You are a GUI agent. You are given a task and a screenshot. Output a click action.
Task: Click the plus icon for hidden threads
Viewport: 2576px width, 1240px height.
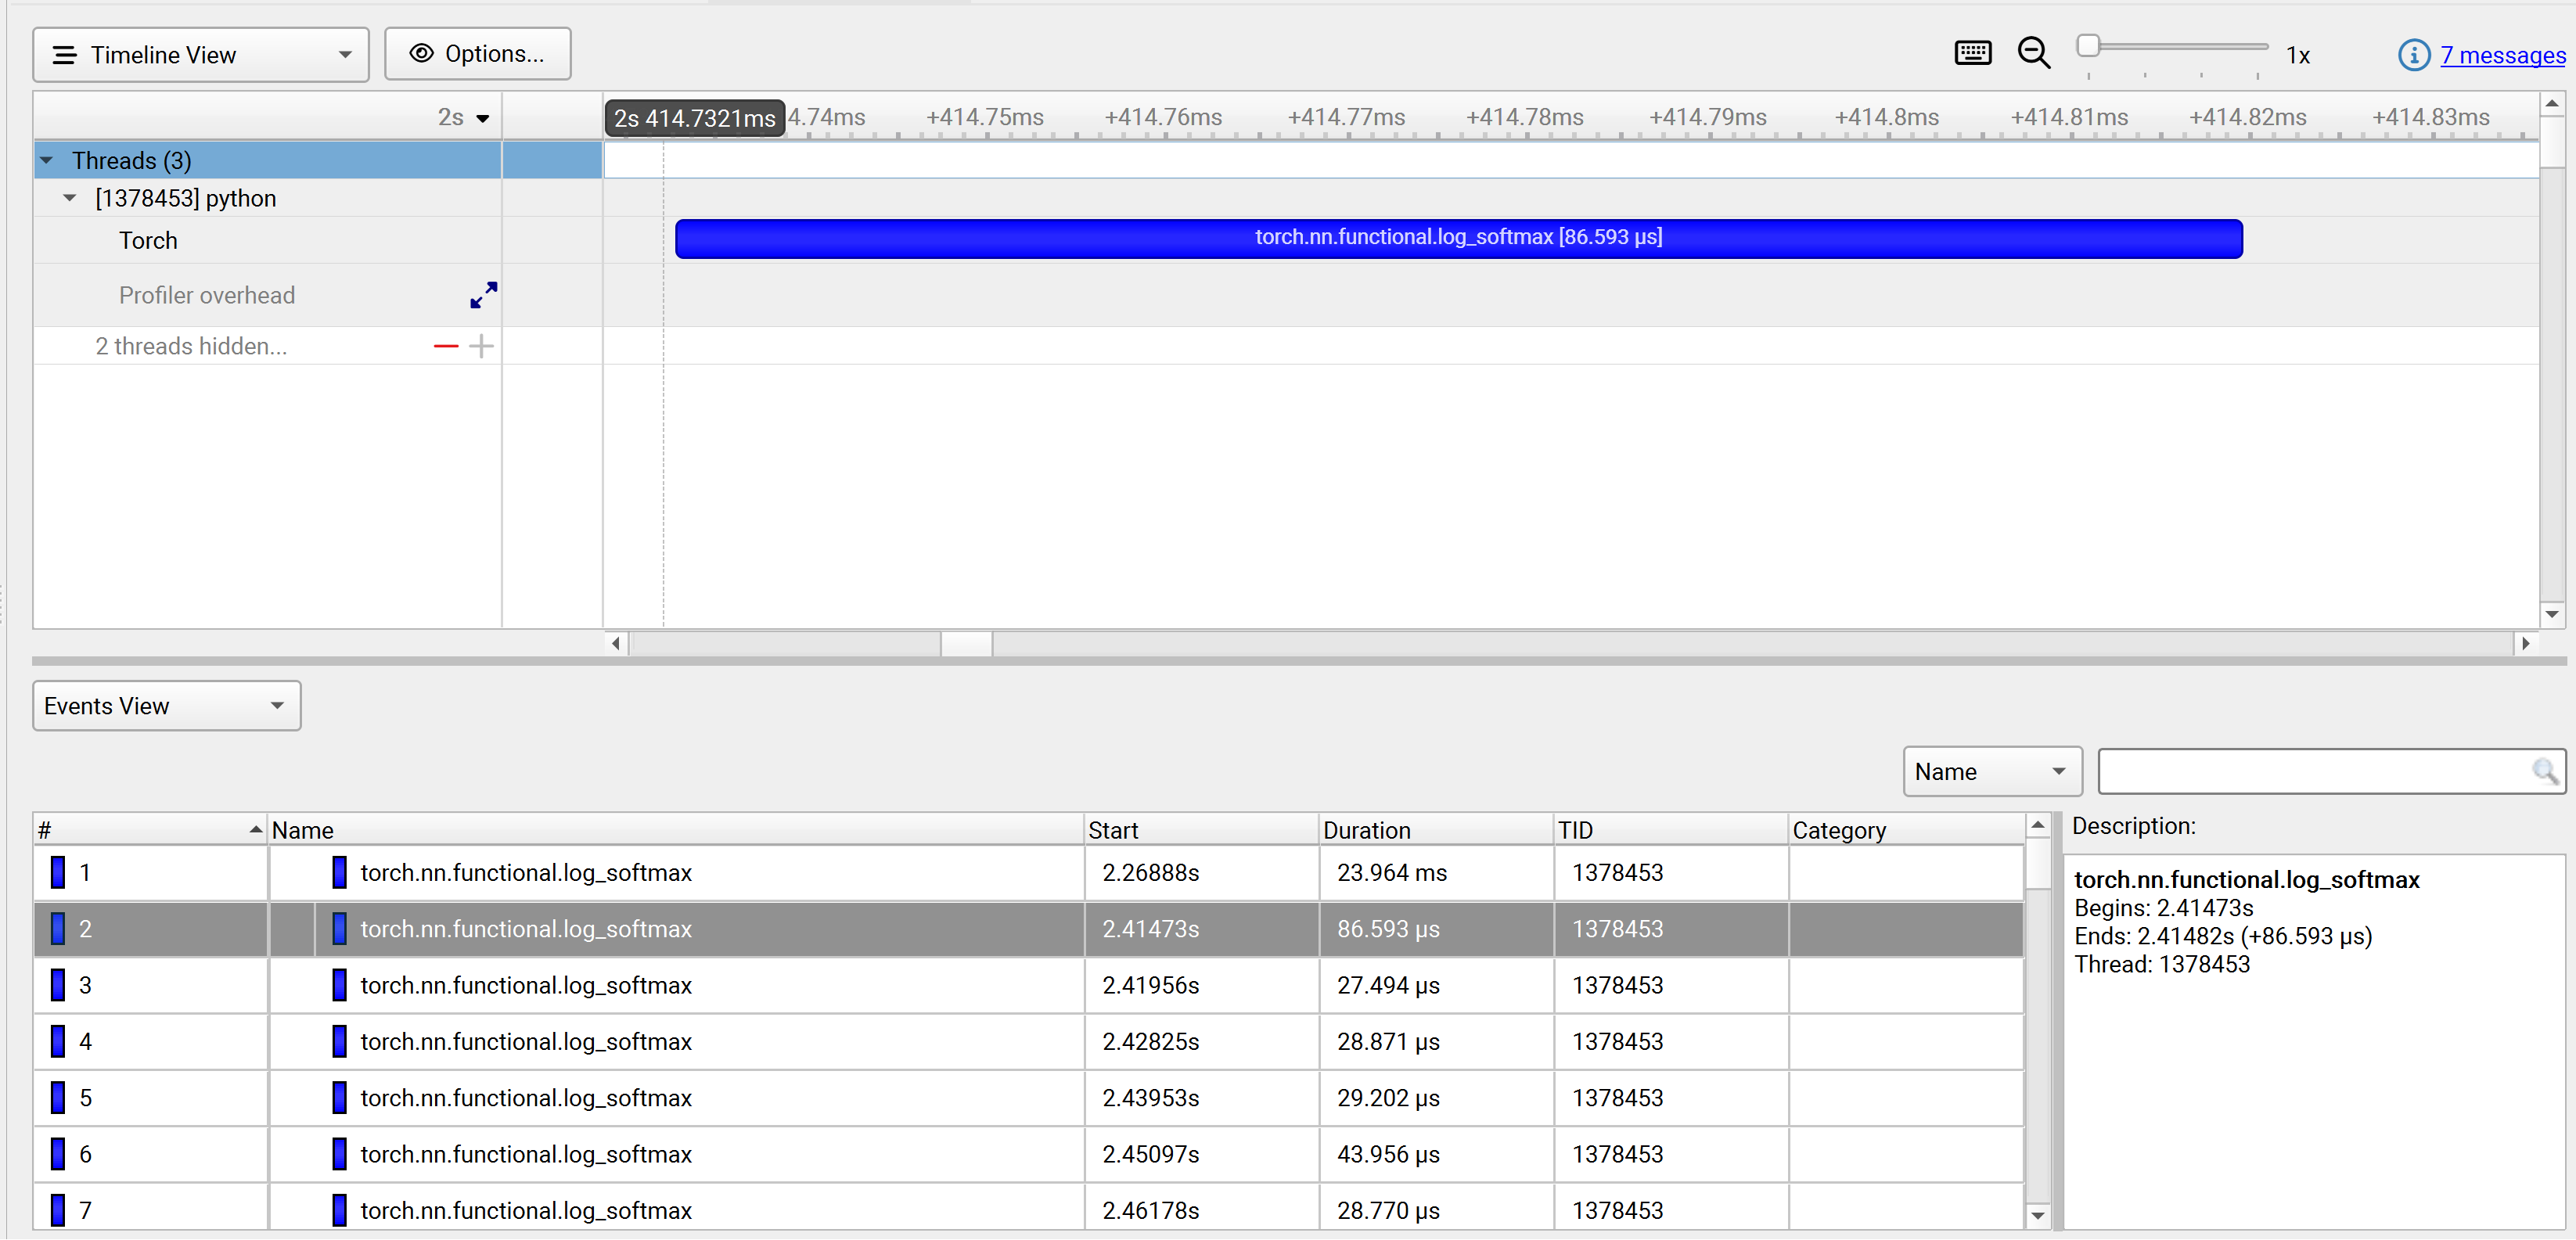click(481, 347)
